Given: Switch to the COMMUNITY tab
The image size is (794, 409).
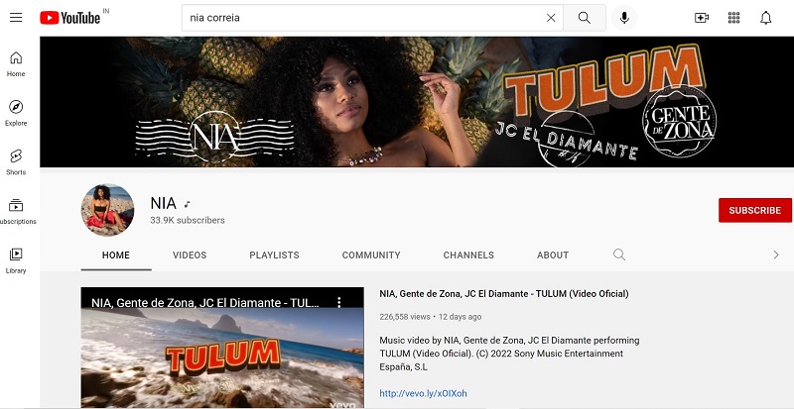Looking at the screenshot, I should [x=371, y=256].
